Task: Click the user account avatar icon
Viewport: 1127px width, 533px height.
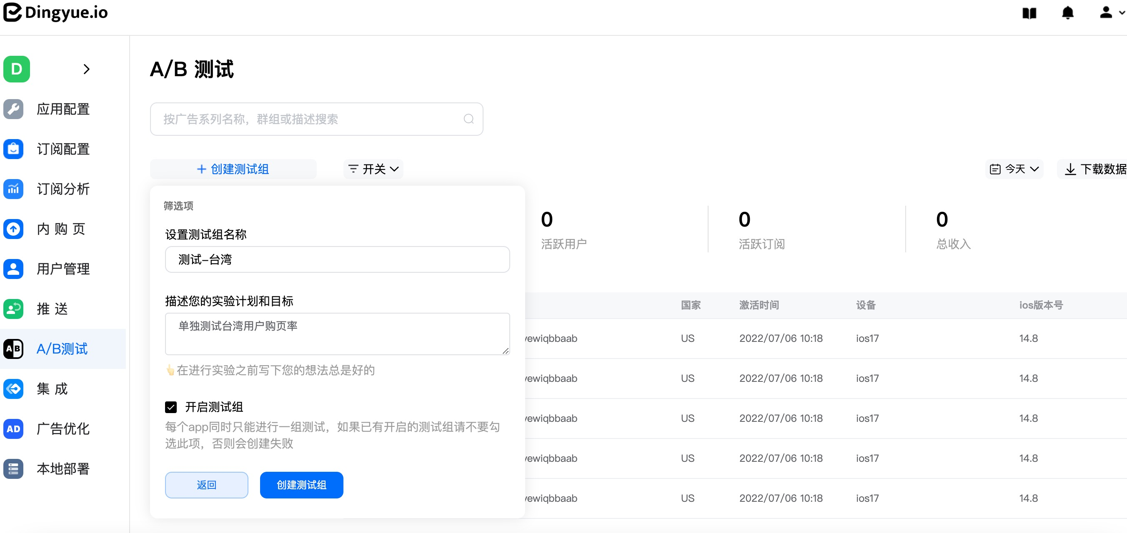Action: coord(1106,12)
